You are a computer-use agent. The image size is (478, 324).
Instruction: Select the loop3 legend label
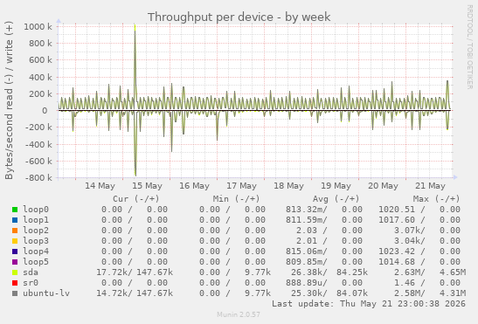pos(36,241)
